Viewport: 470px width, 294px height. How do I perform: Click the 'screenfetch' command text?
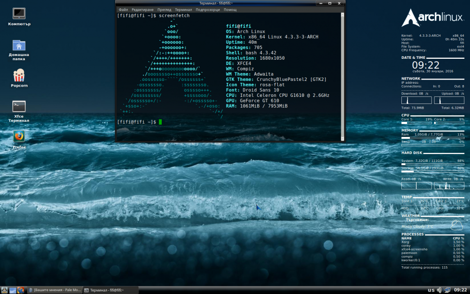tap(174, 16)
